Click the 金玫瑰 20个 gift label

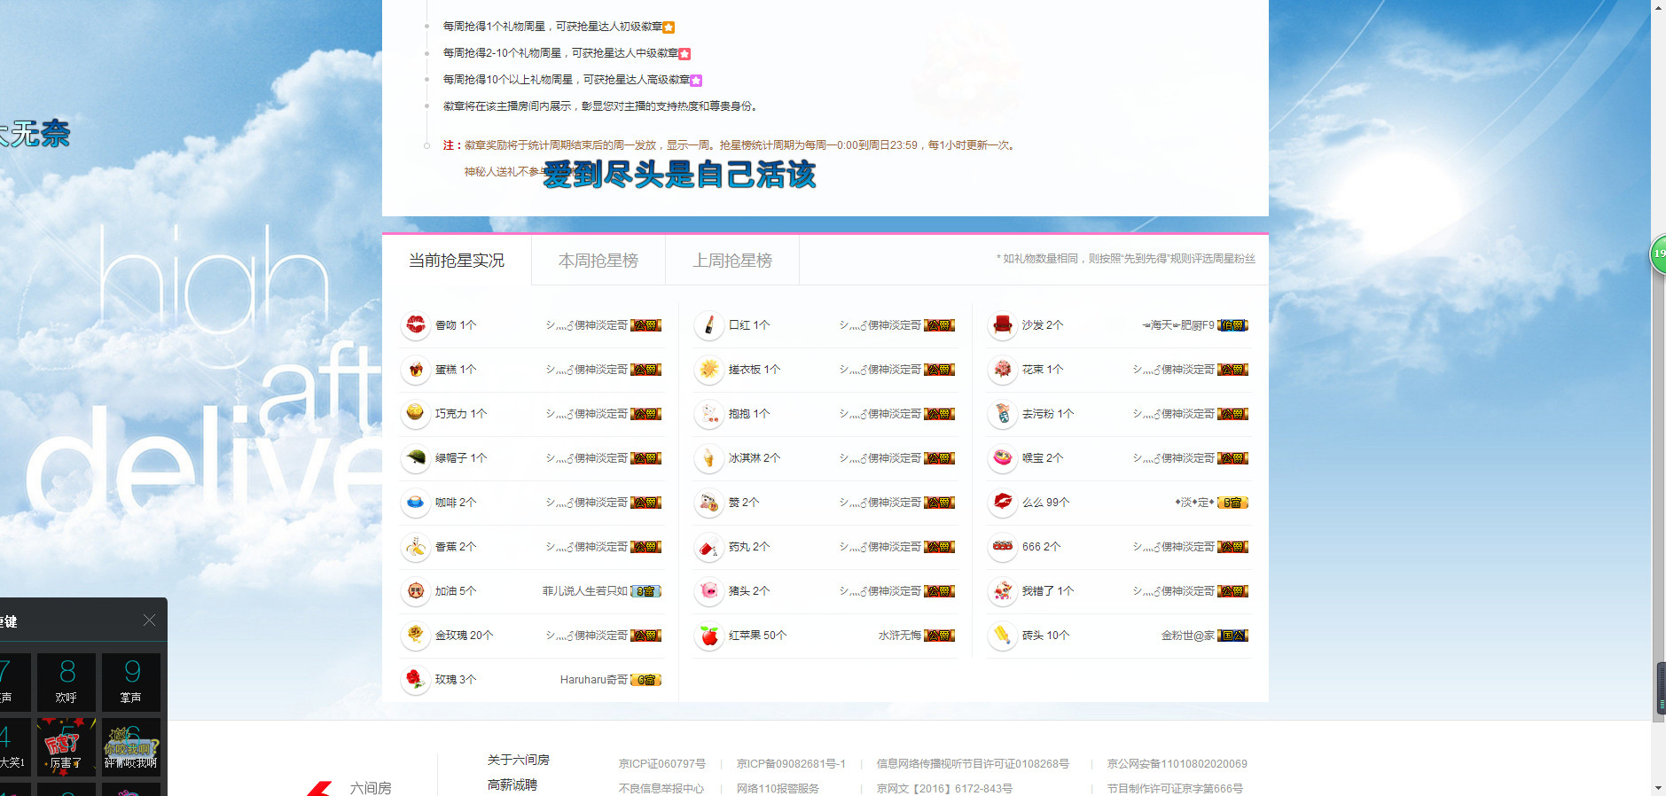pos(464,636)
